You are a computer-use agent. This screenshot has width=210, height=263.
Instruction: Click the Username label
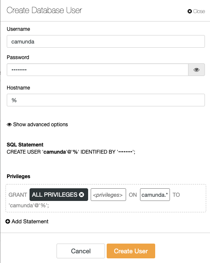coord(19,29)
